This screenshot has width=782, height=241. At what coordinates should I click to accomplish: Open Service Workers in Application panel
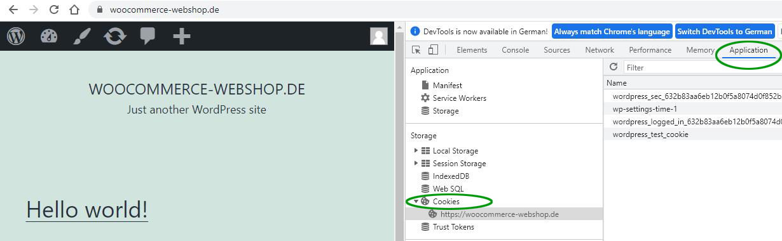(x=460, y=98)
